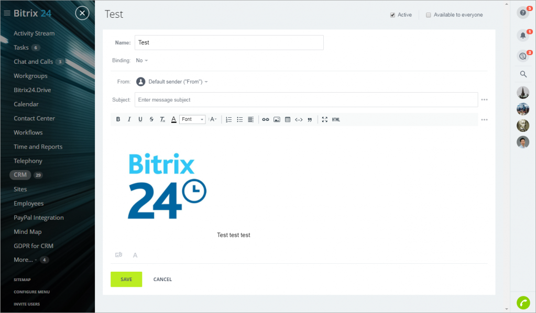Click the CANCEL button
The image size is (536, 313).
162,279
